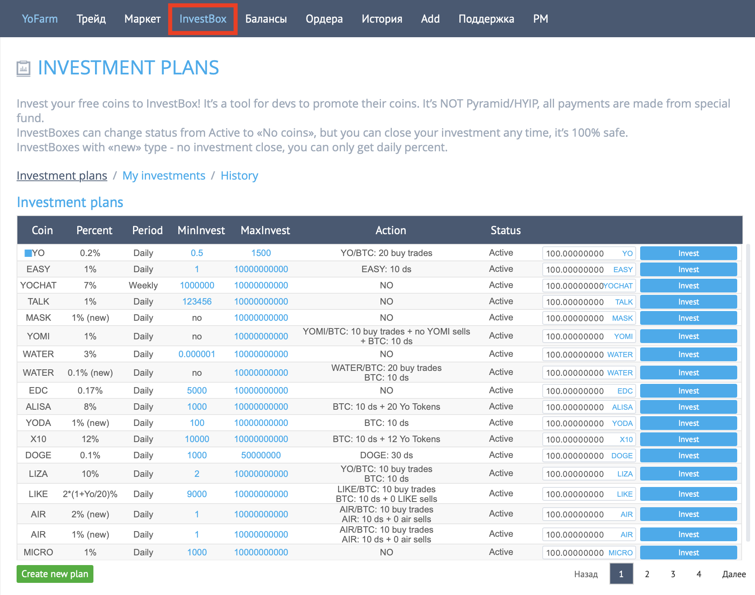Image resolution: width=755 pixels, height=595 pixels.
Task: Click YODA MinInvest value 100
Action: point(197,423)
